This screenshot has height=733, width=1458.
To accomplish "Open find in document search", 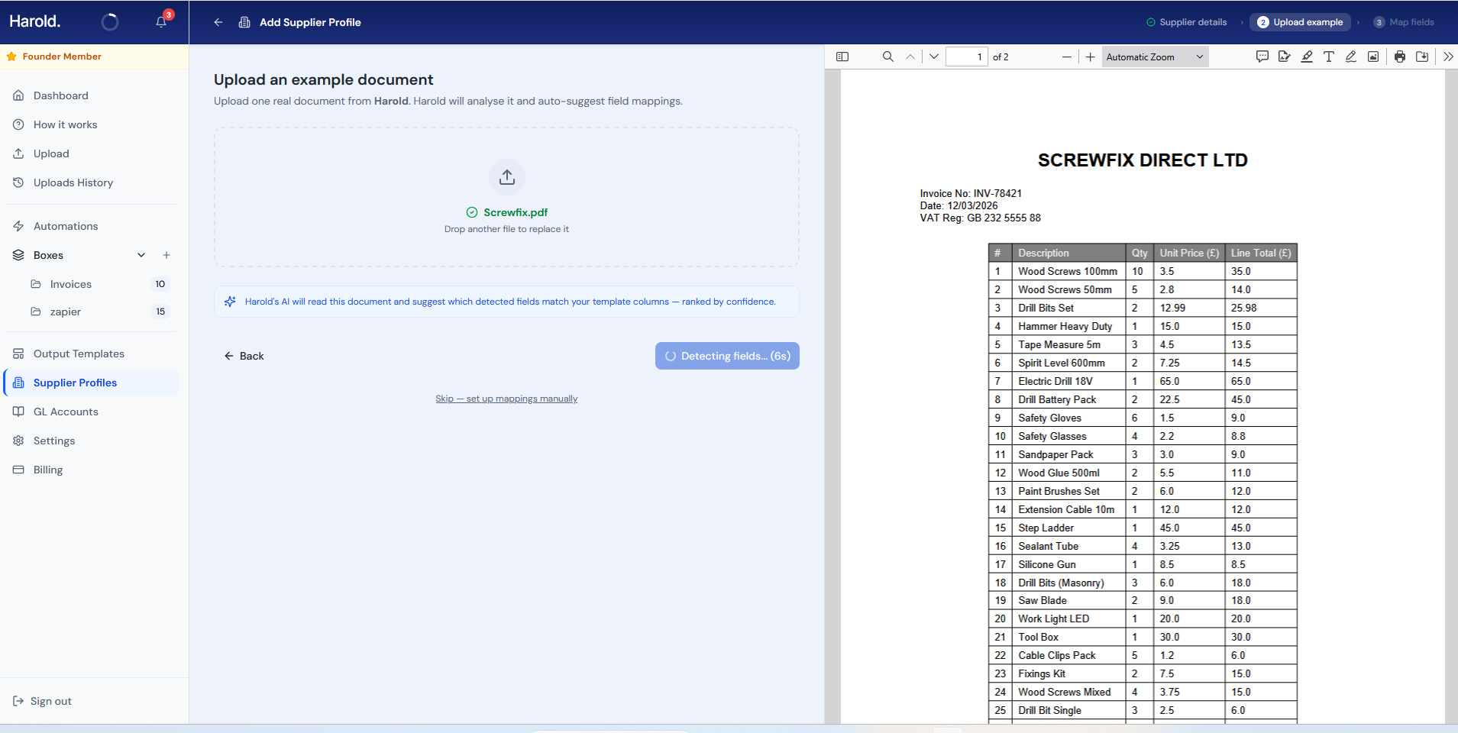I will coord(887,57).
